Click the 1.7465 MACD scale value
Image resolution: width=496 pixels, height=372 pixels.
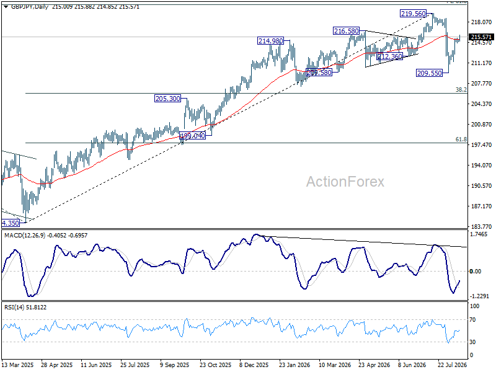pyautogui.click(x=479, y=234)
